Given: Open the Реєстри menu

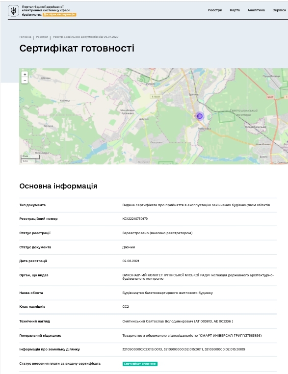Looking at the screenshot, I should tap(215, 10).
